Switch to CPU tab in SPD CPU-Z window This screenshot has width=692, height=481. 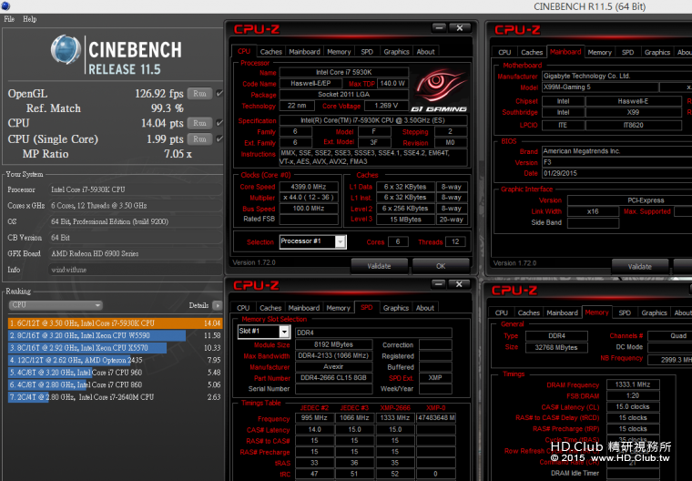(243, 308)
